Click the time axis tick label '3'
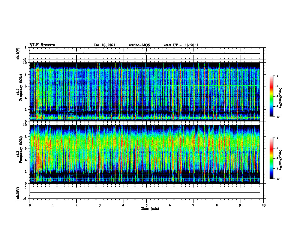Viewport: 297px width, 230px height. point(100,205)
